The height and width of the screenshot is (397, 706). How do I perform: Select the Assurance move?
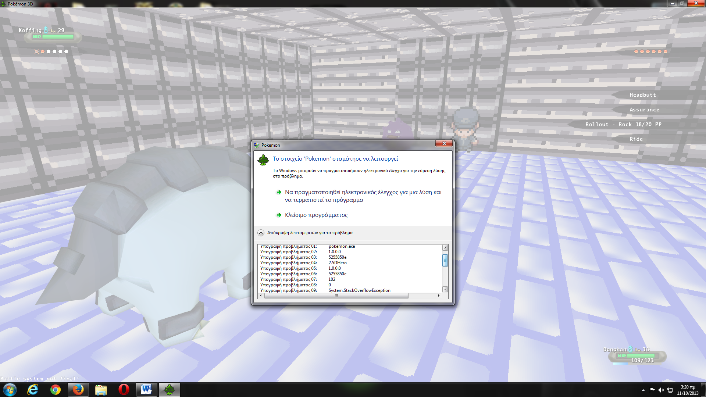(x=644, y=110)
